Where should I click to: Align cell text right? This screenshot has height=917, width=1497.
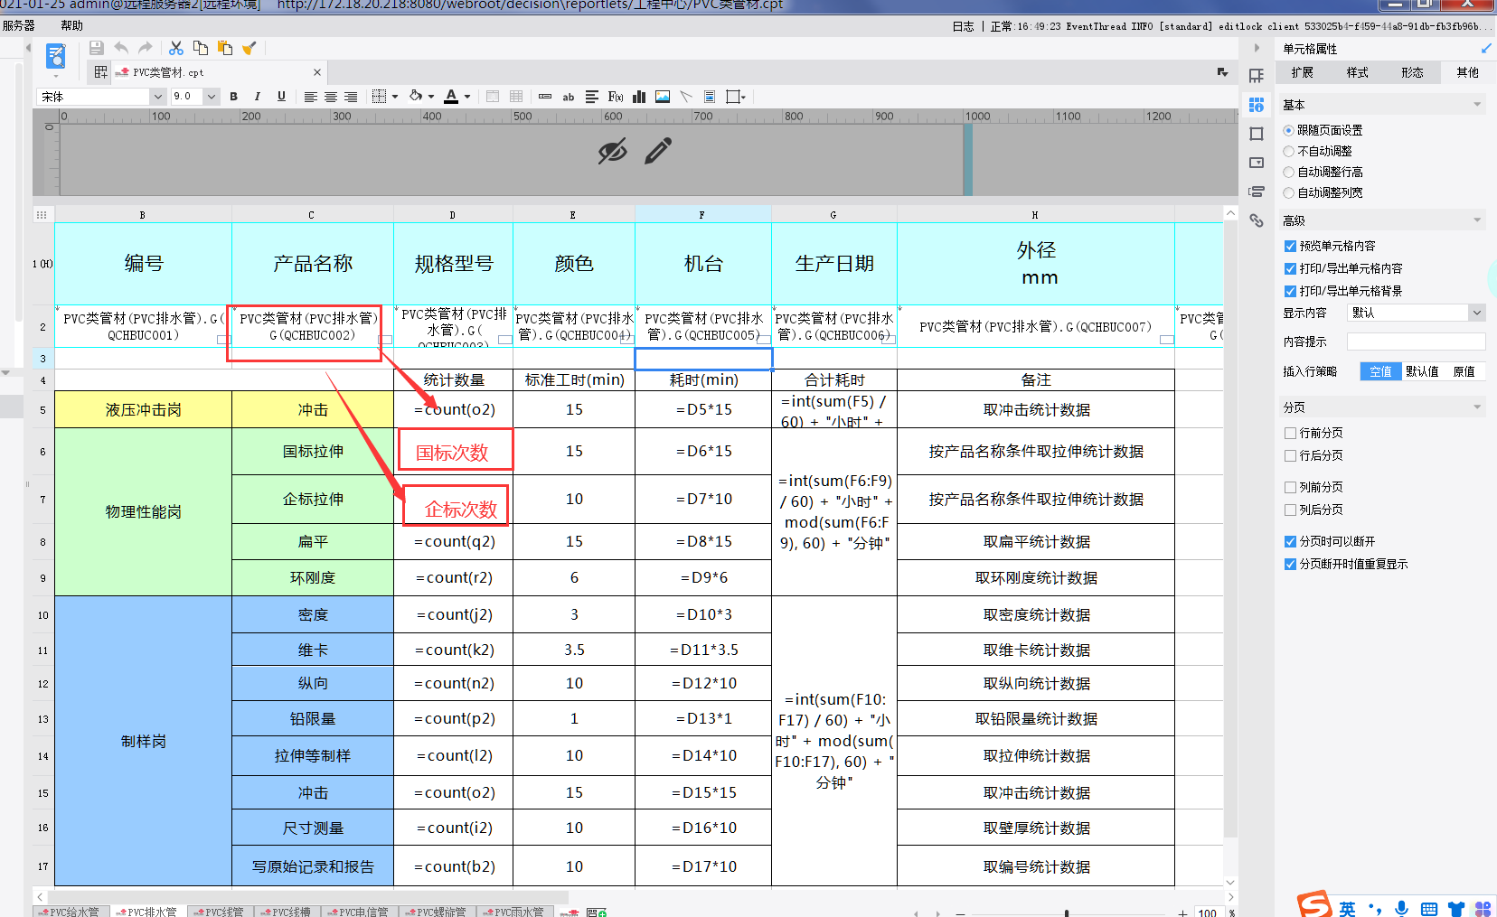click(x=351, y=97)
